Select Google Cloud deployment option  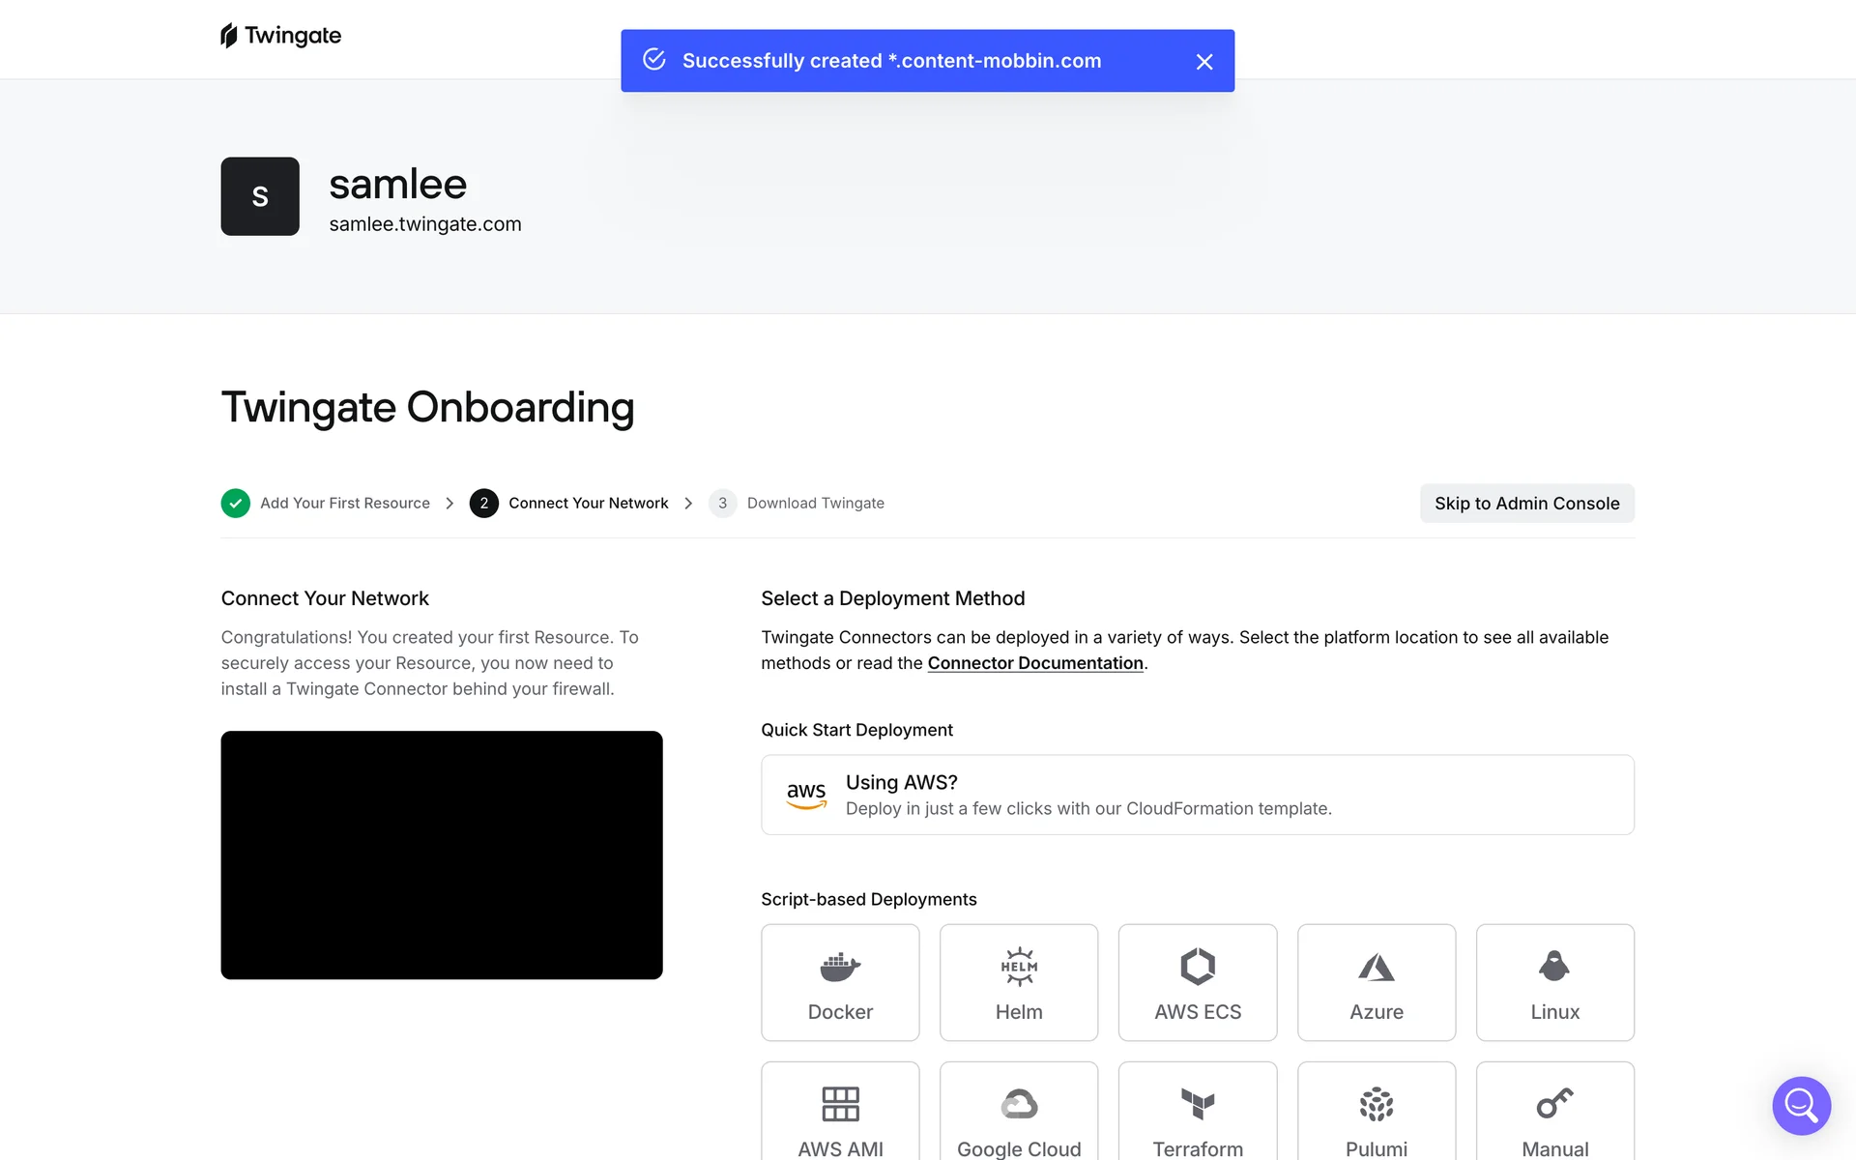click(x=1018, y=1116)
